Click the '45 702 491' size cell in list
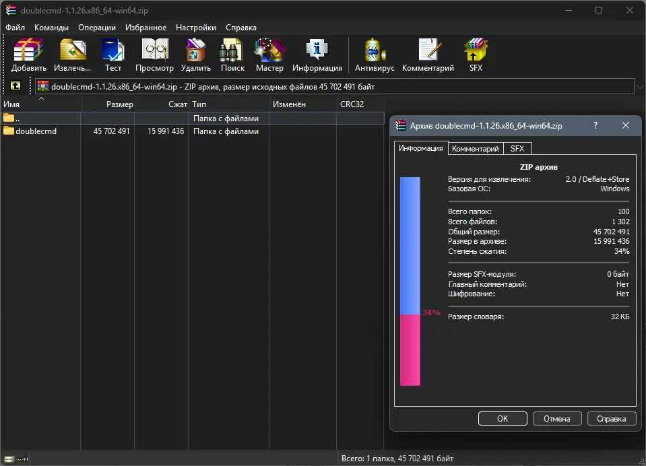Screen dimensions: 646x466 pos(111,131)
